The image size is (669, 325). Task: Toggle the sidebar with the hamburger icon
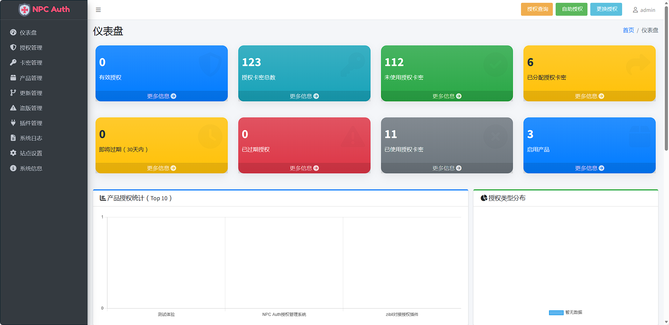tap(98, 10)
